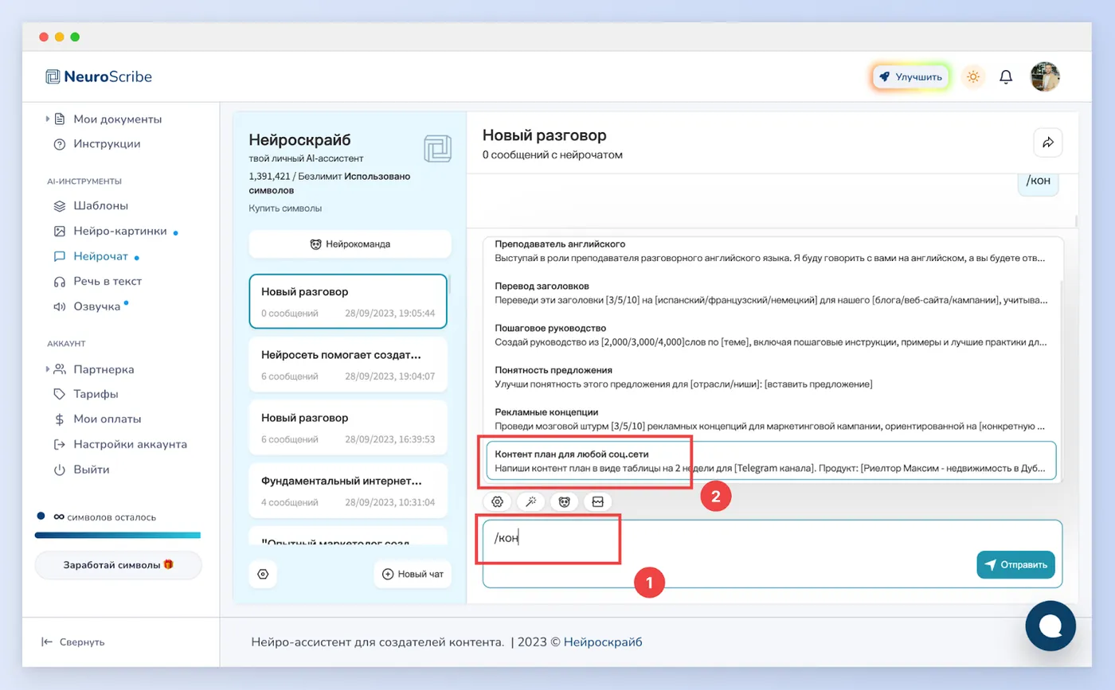This screenshot has width=1115, height=690.
Task: Click the Купить символы link
Action: point(285,209)
